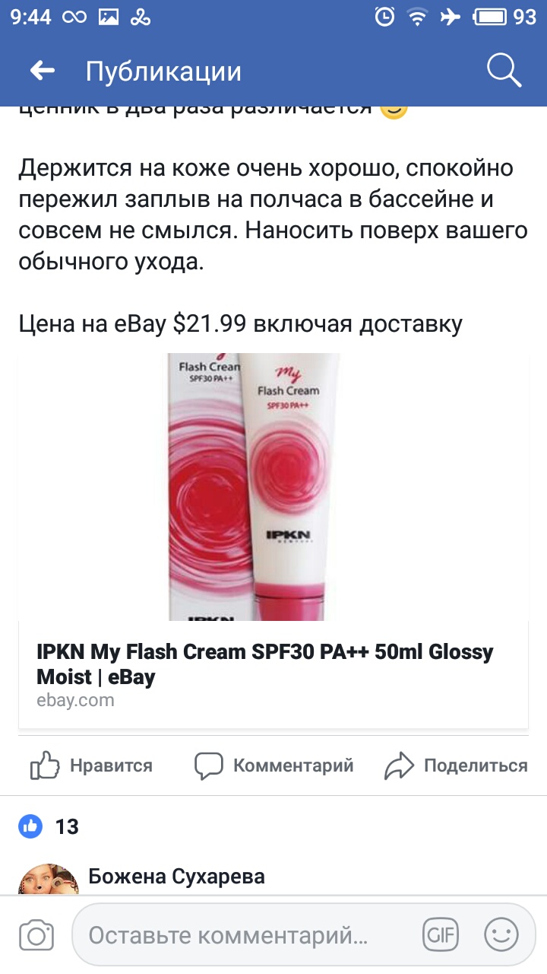This screenshot has height=974, width=547.
Task: Tap the IPKN Flash Cream product image
Action: click(255, 487)
